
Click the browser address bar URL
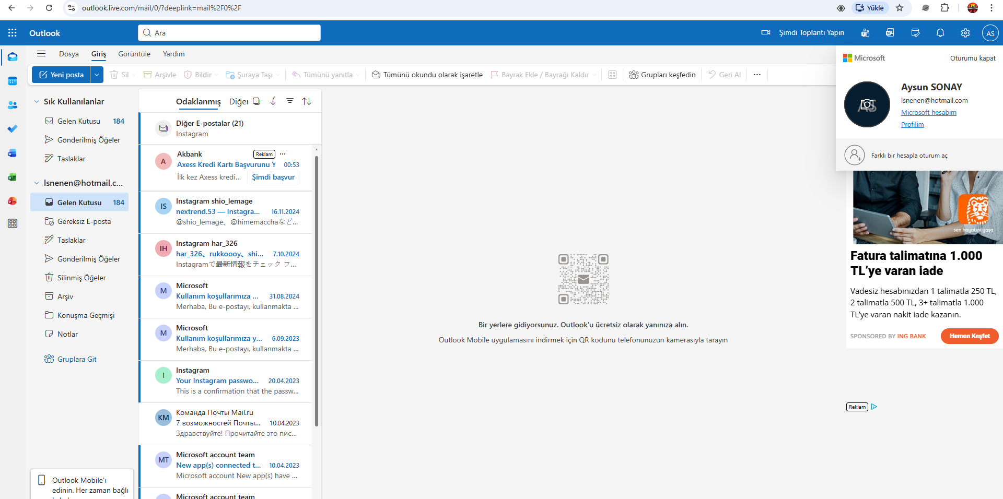point(161,8)
